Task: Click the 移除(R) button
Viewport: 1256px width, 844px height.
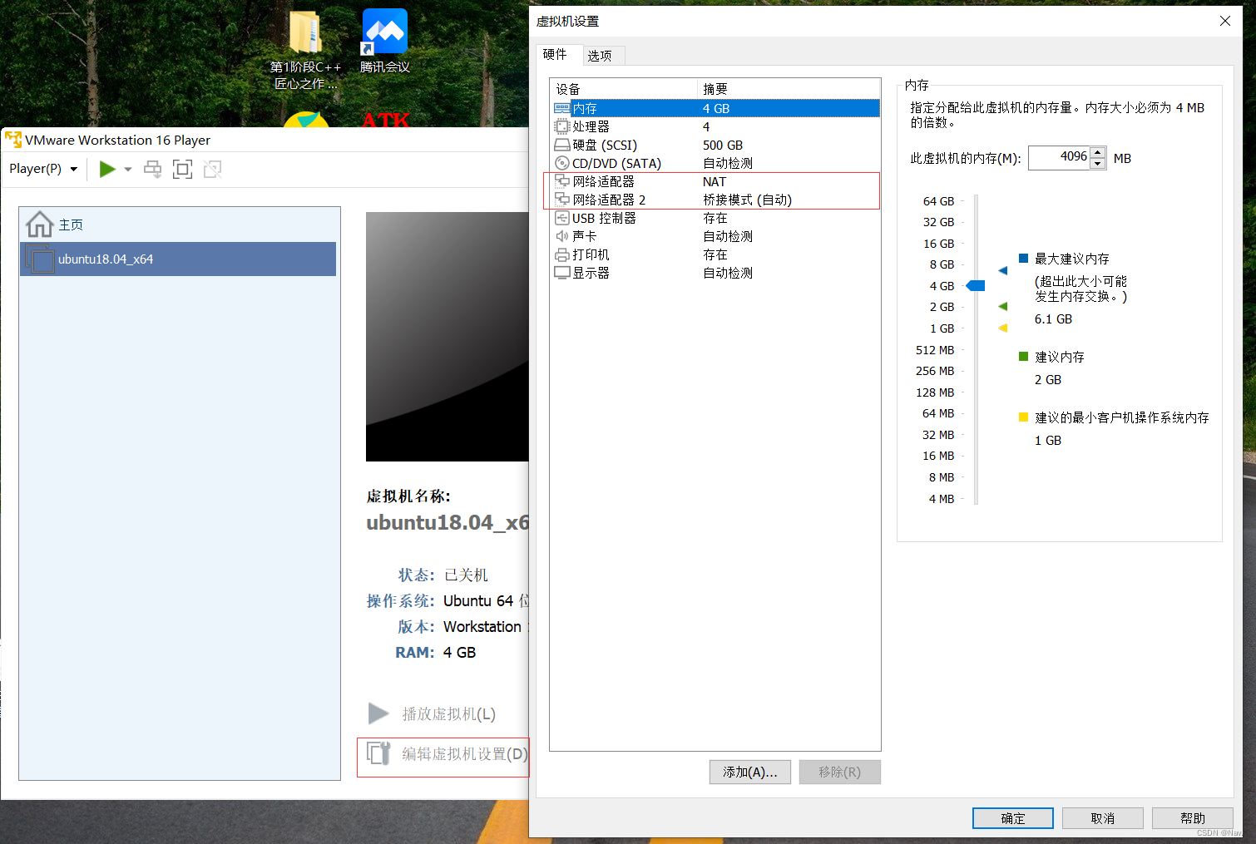Action: coord(840,772)
